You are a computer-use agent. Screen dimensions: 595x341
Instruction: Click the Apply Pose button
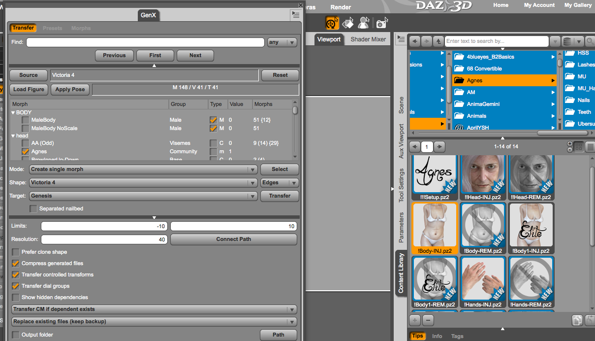70,89
